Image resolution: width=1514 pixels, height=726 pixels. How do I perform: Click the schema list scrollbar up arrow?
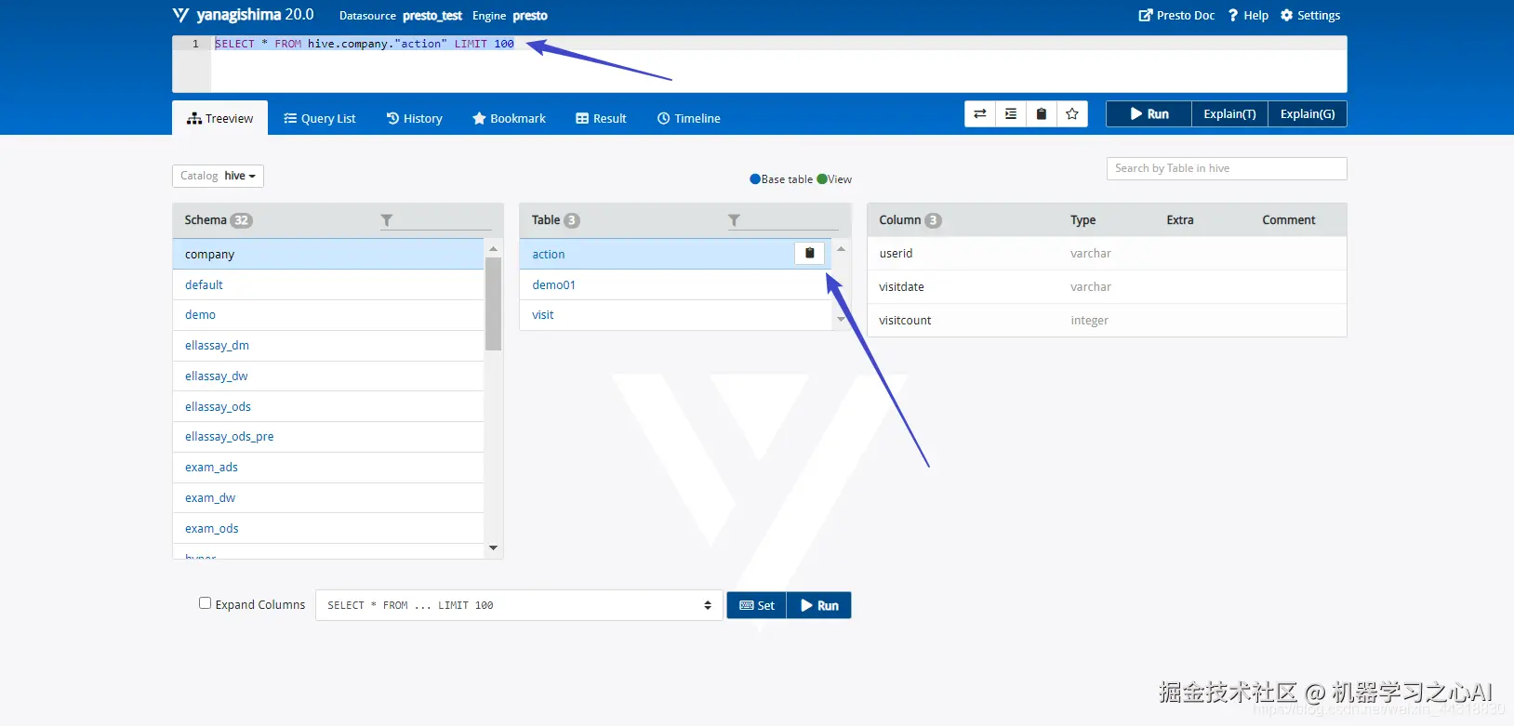493,248
